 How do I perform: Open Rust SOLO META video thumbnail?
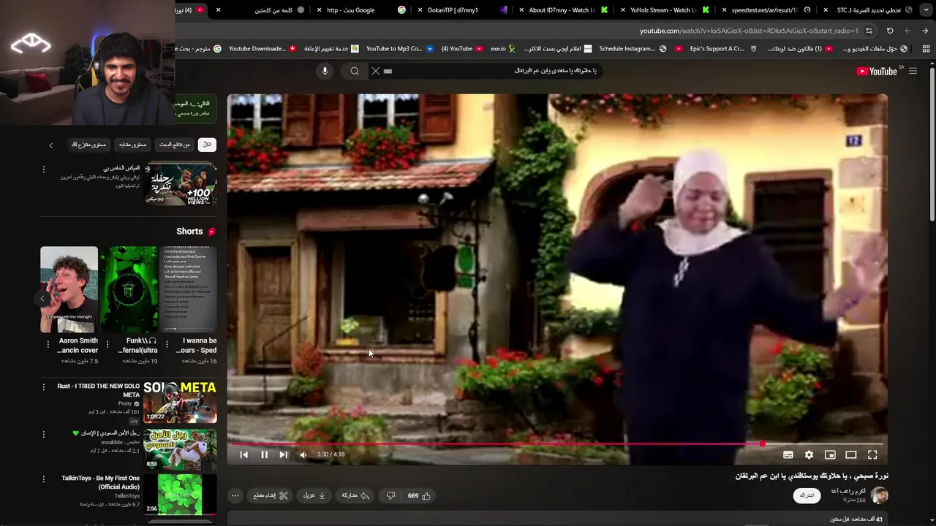(180, 402)
